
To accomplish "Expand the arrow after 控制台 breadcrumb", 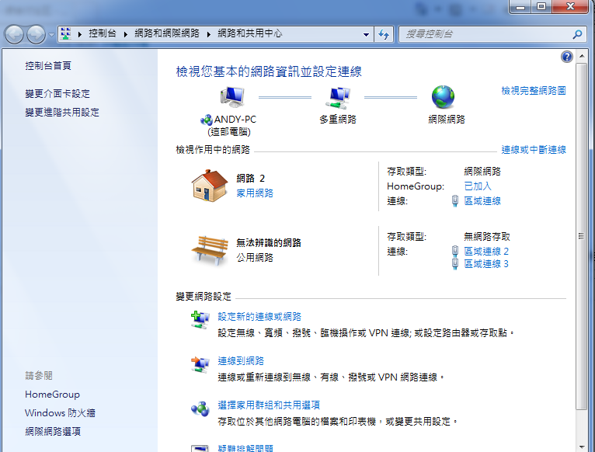I will pos(127,34).
